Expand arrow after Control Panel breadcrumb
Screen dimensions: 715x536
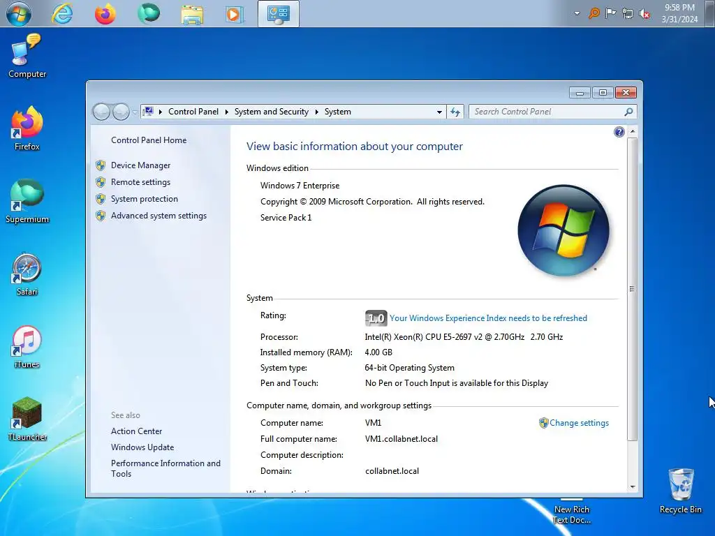tap(227, 112)
